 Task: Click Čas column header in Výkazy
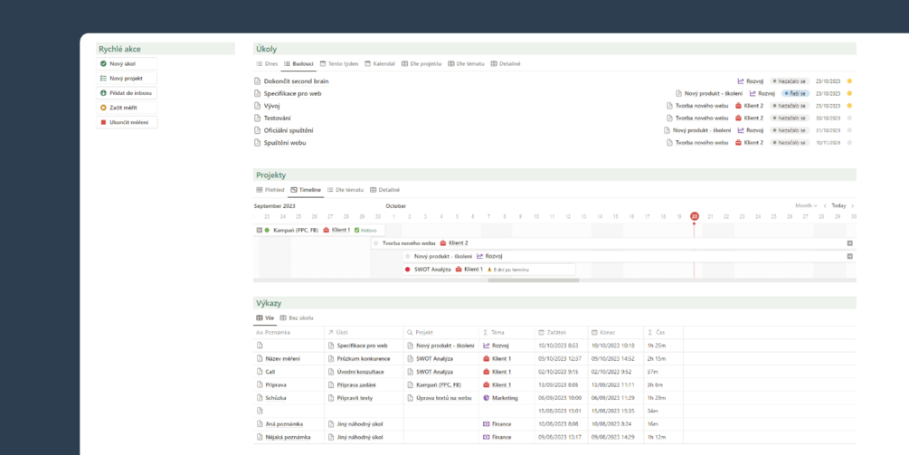[663, 333]
